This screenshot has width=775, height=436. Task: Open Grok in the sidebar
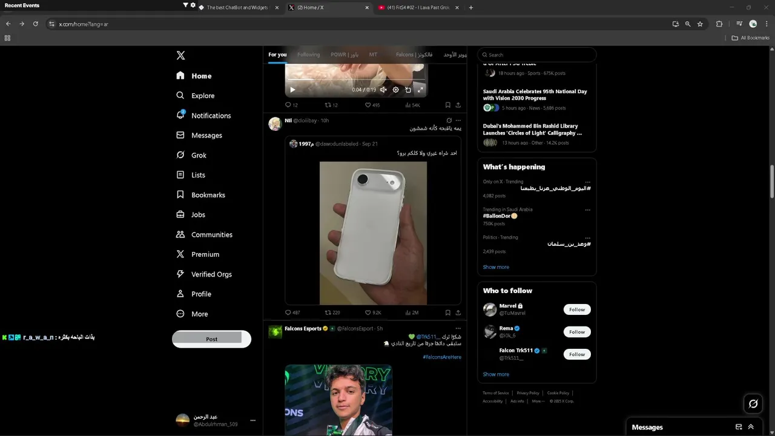pos(191,155)
